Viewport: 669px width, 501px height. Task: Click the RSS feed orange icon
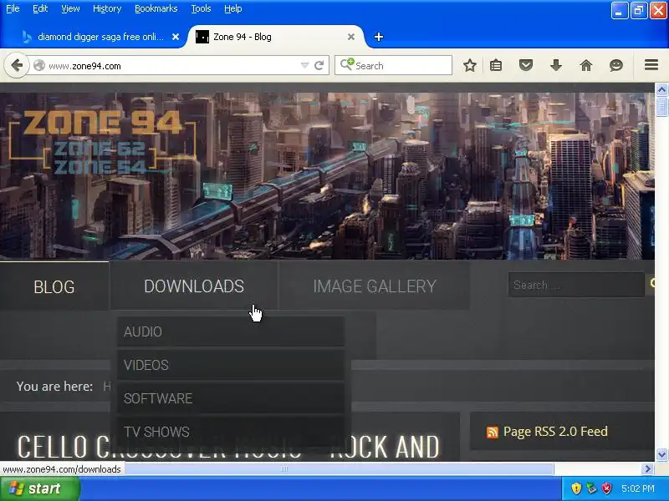pos(492,433)
